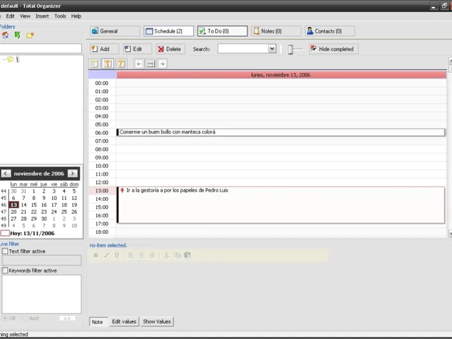Go to next month in calendar

(73, 173)
